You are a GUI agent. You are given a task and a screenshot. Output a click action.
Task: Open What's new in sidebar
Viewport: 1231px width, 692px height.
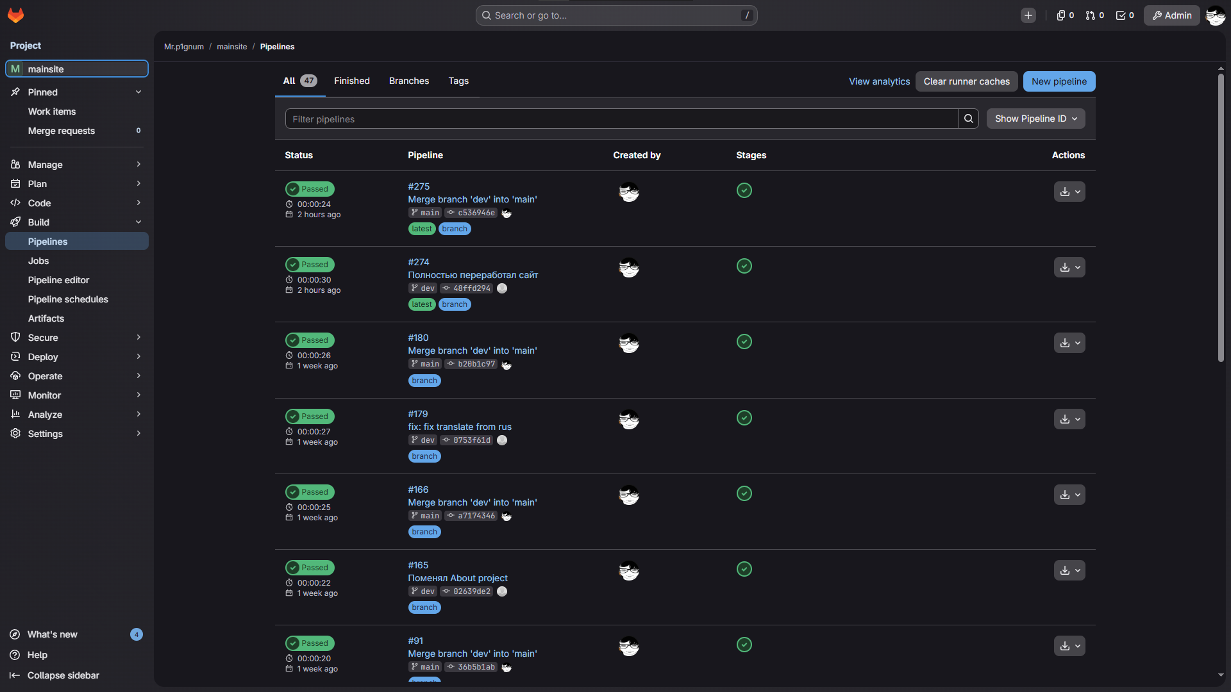tap(76, 634)
